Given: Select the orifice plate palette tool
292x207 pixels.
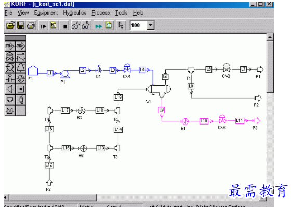Looking at the screenshot, I should click(10, 78).
